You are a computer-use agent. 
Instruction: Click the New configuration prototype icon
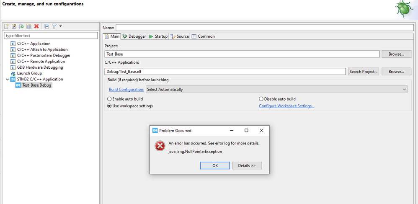[14, 26]
